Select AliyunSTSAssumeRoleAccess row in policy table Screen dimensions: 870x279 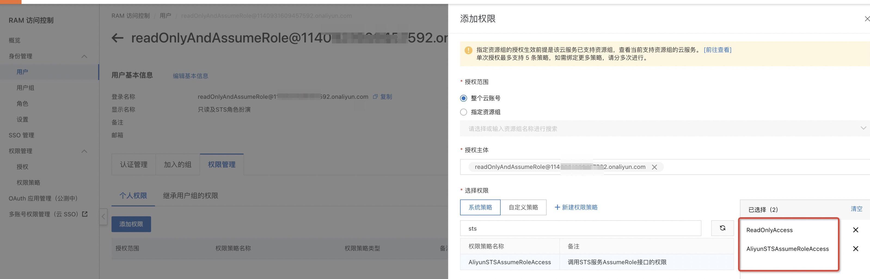597,262
